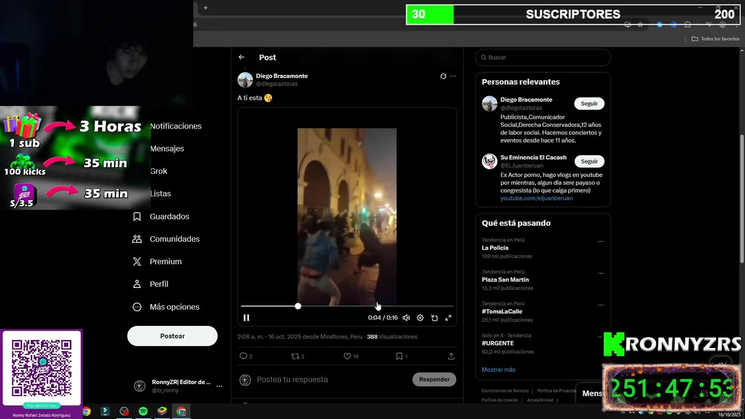Viewport: 745px width, 419px height.
Task: Open Grok in the sidebar
Action: click(x=158, y=171)
